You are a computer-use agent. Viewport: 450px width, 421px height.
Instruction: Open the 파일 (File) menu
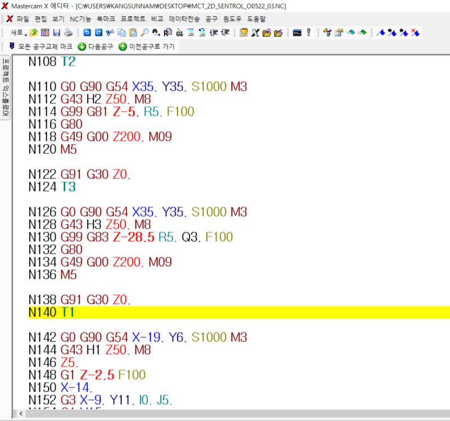[x=22, y=19]
